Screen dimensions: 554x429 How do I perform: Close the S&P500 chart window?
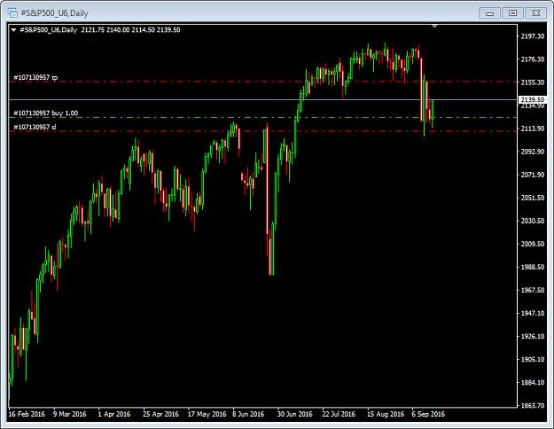point(536,13)
